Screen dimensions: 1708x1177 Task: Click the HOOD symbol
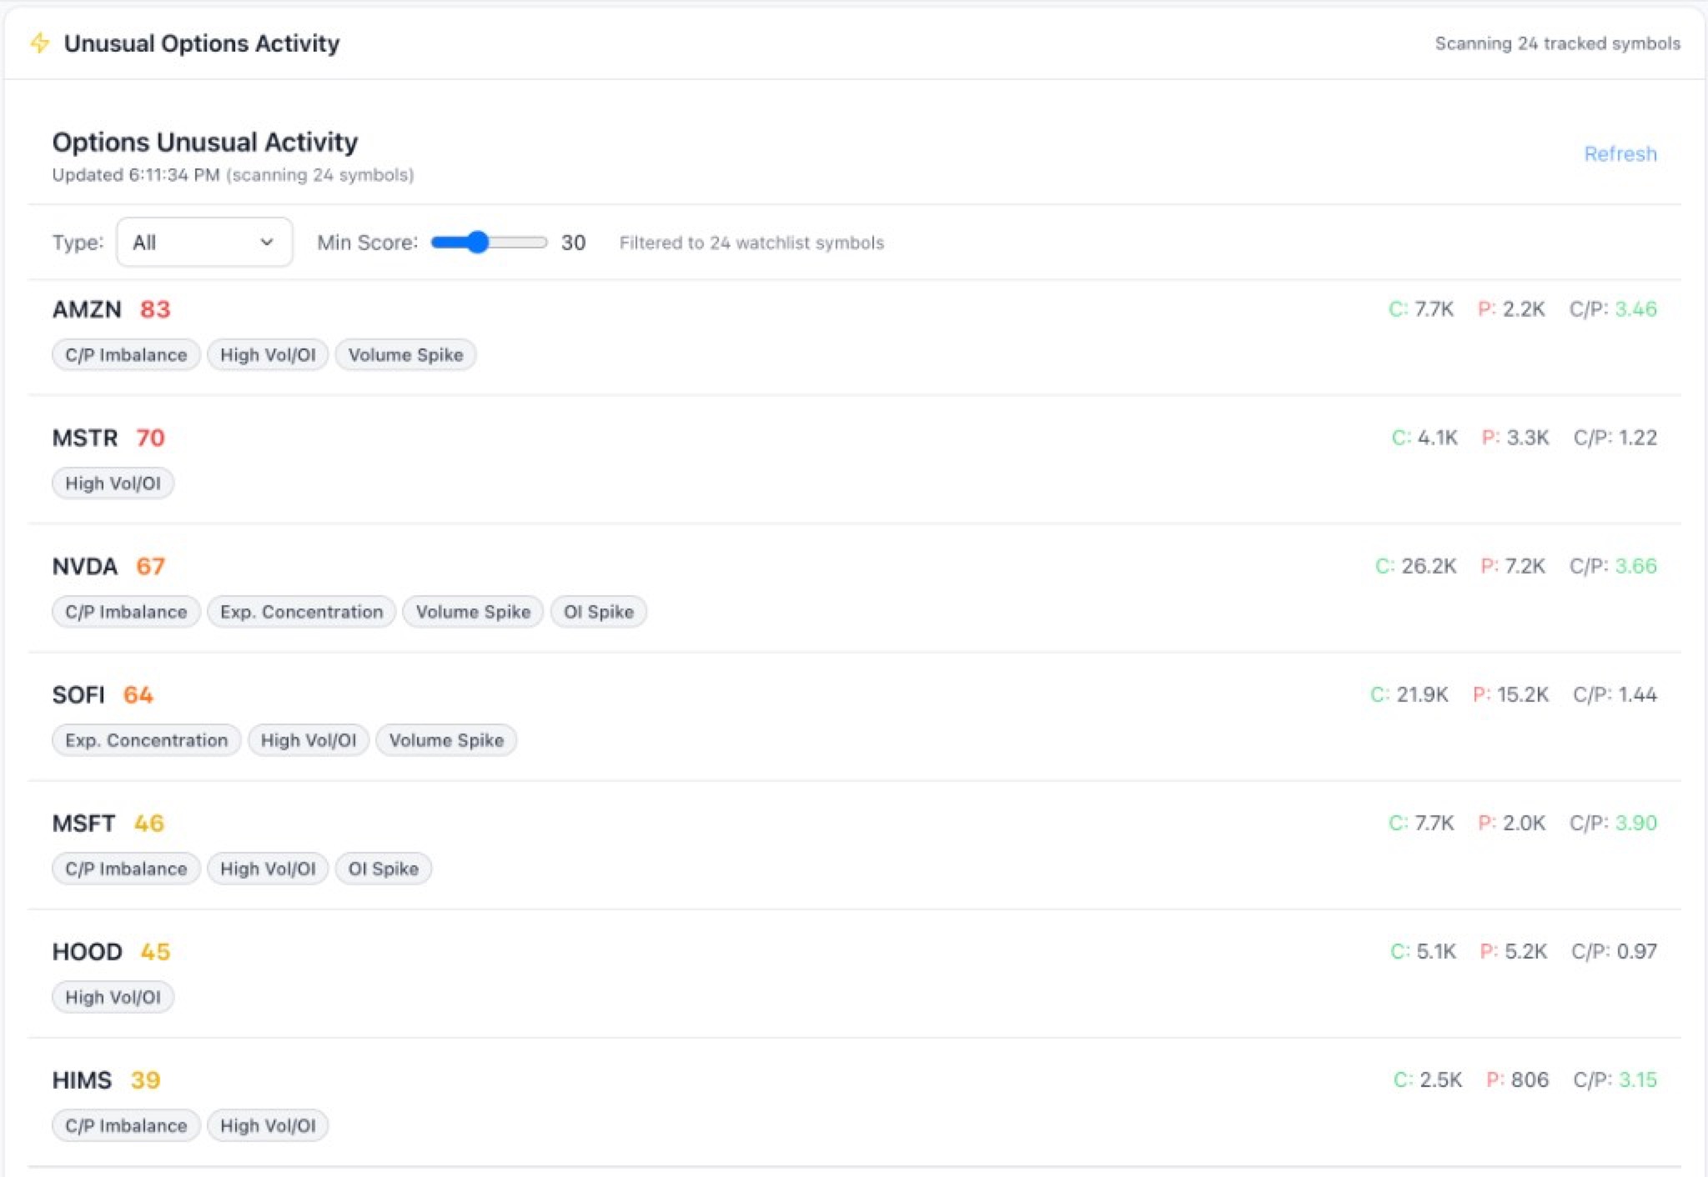pyautogui.click(x=88, y=951)
